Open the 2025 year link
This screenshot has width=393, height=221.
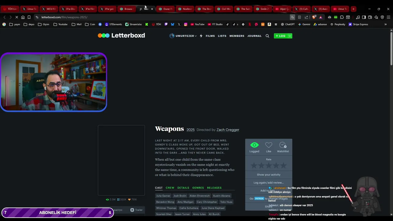pyautogui.click(x=191, y=130)
